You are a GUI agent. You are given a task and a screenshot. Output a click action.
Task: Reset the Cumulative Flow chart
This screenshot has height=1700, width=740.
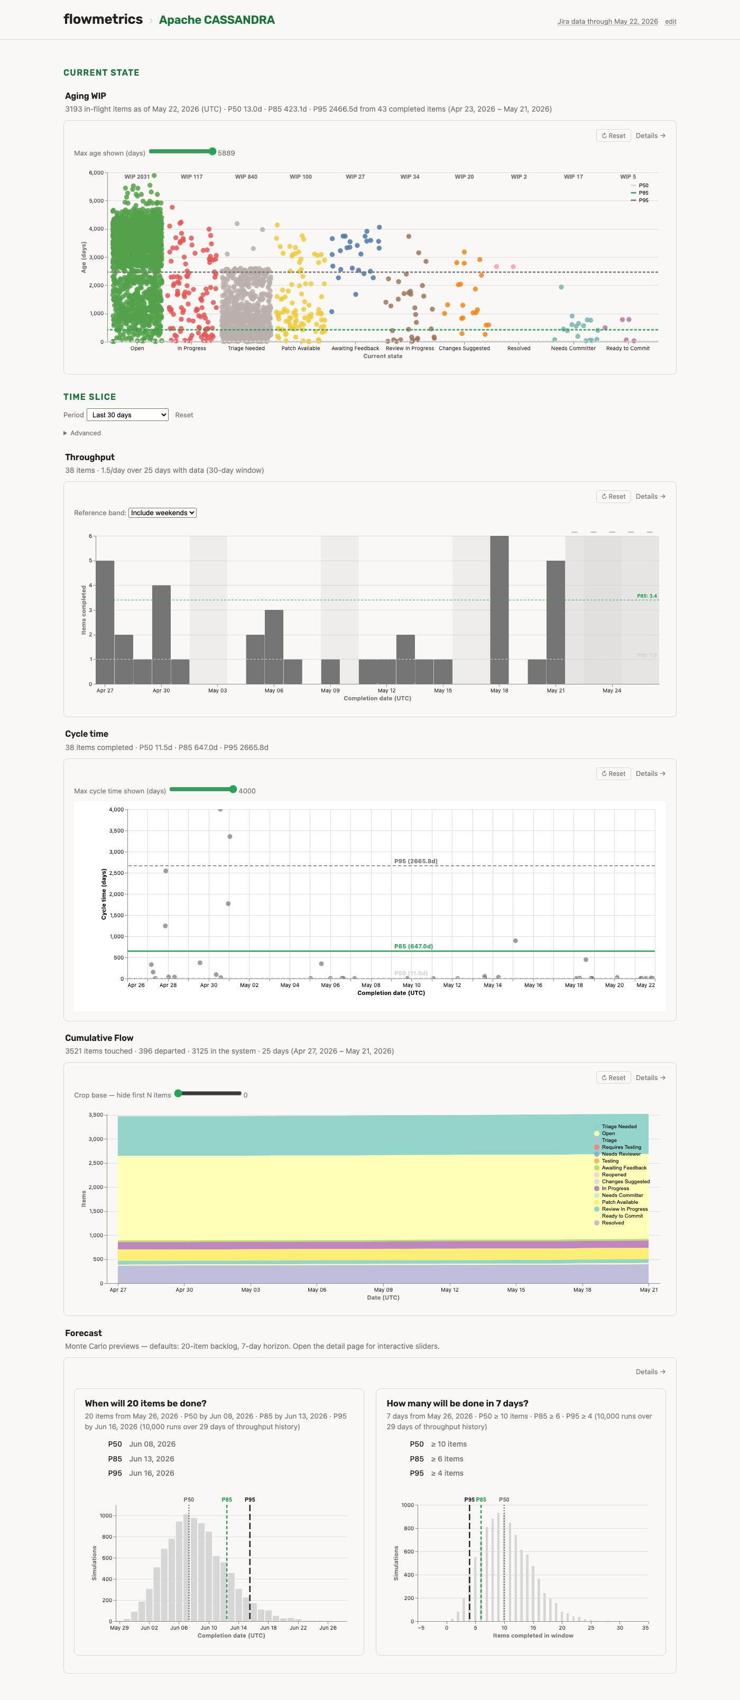613,1079
